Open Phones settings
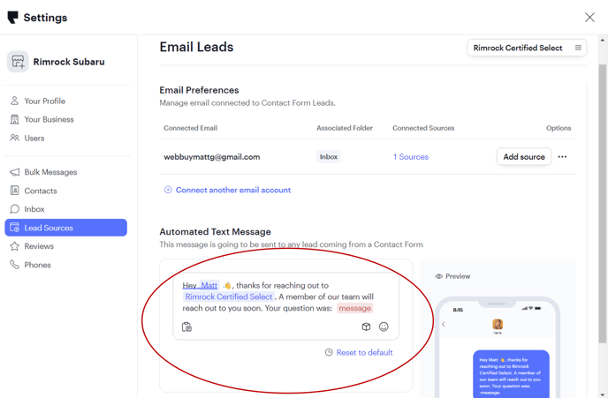 37,265
